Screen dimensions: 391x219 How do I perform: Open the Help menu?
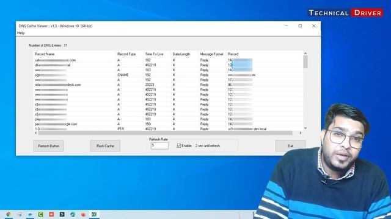[21, 33]
